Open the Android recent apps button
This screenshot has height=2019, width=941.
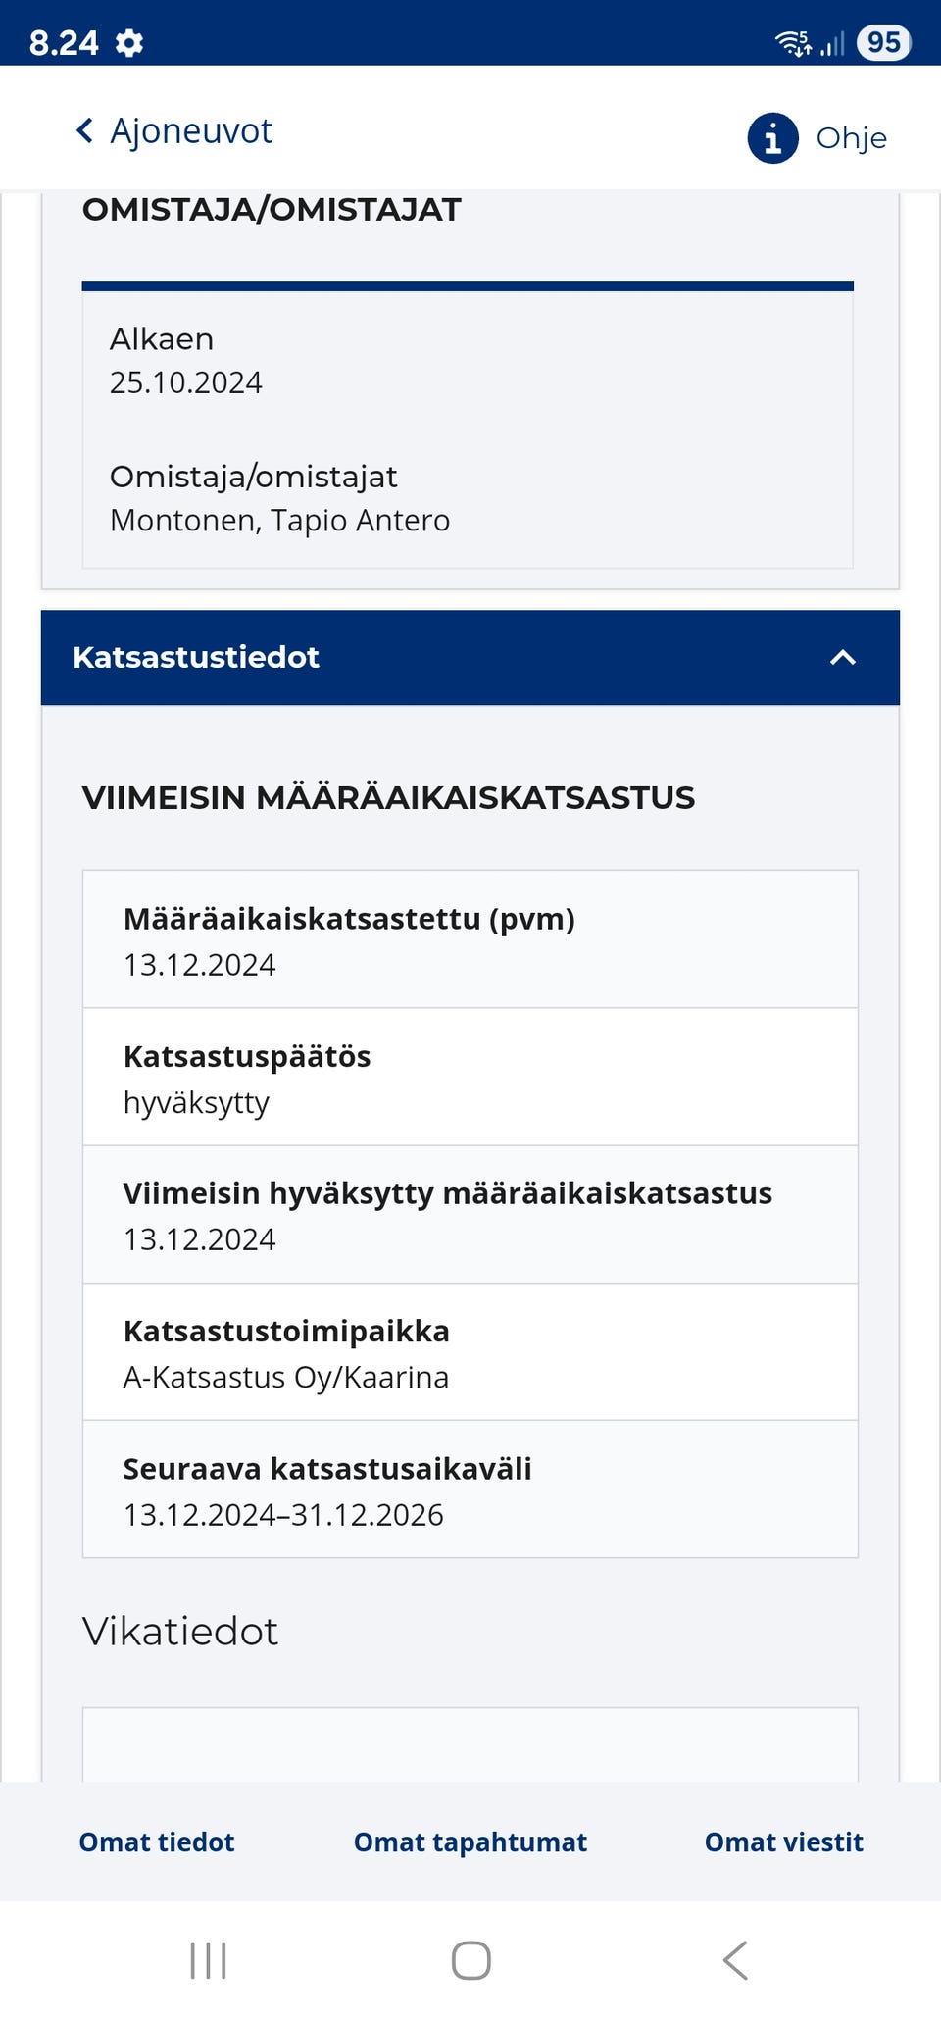[x=209, y=1962]
